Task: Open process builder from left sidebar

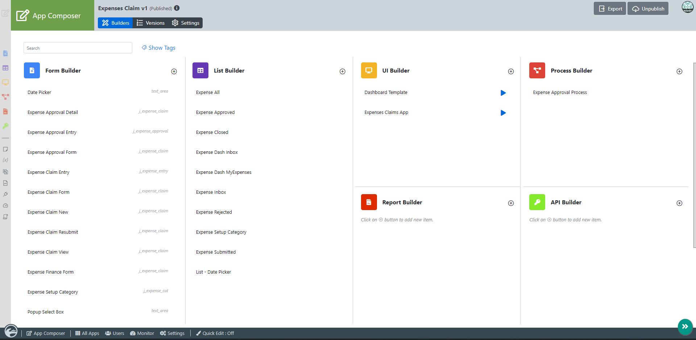Action: tap(5, 97)
